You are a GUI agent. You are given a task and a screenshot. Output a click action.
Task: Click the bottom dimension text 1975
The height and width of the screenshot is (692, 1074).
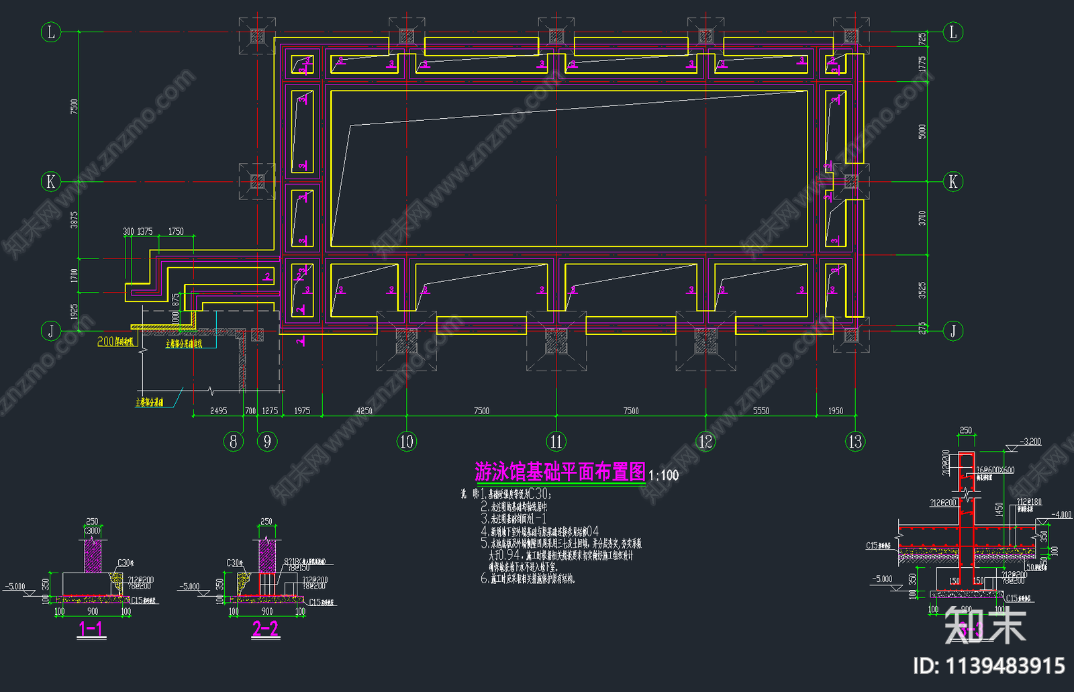[x=302, y=411]
